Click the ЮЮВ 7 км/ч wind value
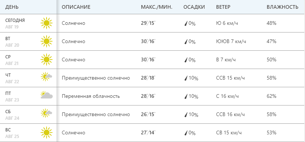The image size is (305, 142). coord(231,42)
